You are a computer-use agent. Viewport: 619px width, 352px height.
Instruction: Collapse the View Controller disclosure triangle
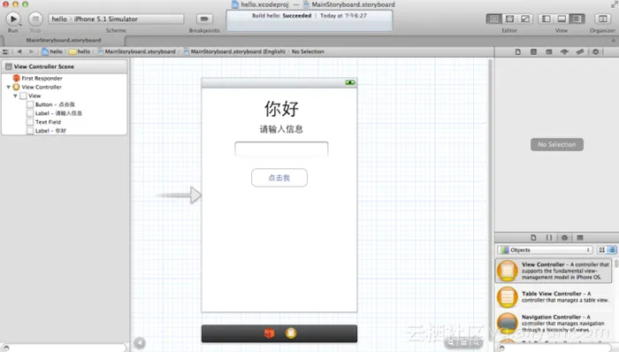(x=8, y=87)
